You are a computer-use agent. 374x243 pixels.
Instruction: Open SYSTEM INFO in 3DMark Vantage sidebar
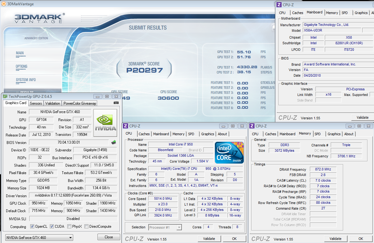26,80
